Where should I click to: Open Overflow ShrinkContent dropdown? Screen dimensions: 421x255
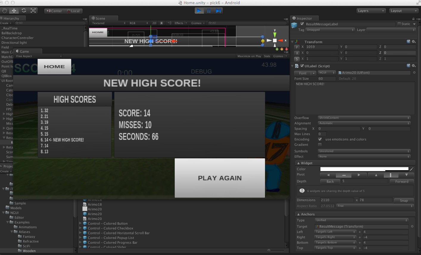(x=364, y=118)
